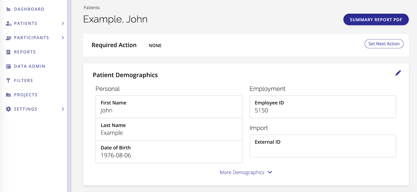This screenshot has height=192, width=417.
Task: Open the Settings menu item
Action: pyautogui.click(x=26, y=109)
